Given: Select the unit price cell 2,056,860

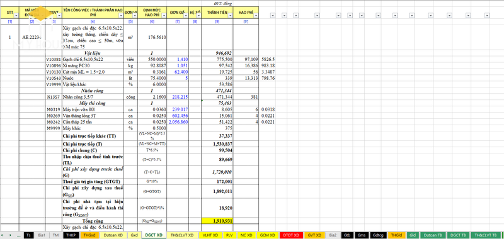Looking at the screenshot, I should coord(178,122).
